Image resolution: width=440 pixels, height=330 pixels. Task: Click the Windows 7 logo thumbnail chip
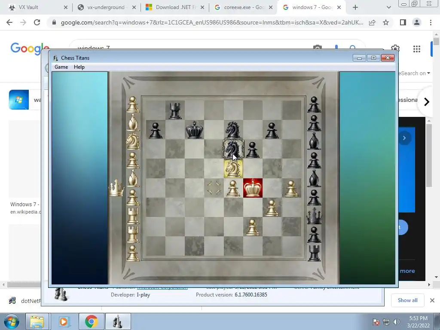(19, 100)
